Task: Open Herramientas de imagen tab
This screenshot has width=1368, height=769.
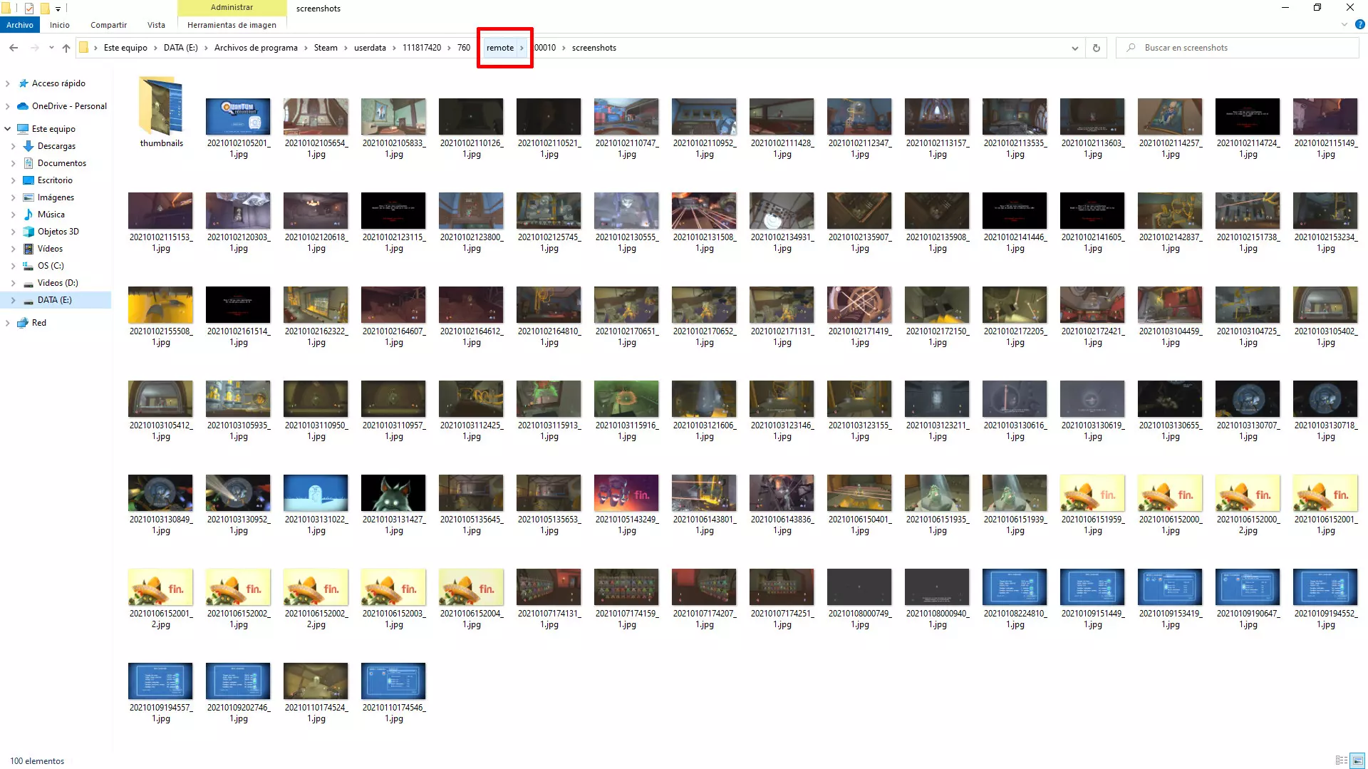Action: point(232,25)
